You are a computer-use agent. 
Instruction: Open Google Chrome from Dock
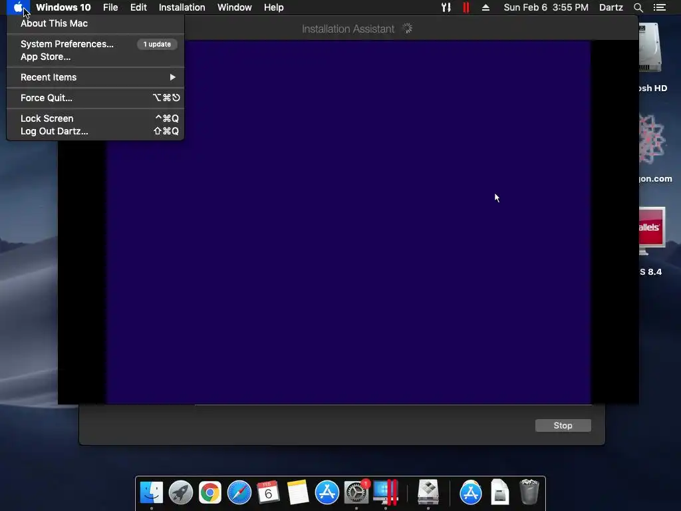click(209, 492)
